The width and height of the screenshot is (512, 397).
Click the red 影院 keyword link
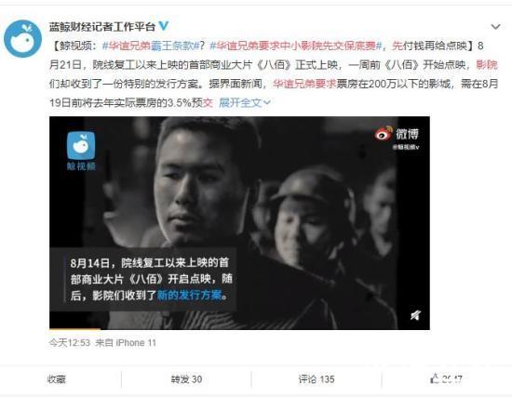[x=487, y=65]
